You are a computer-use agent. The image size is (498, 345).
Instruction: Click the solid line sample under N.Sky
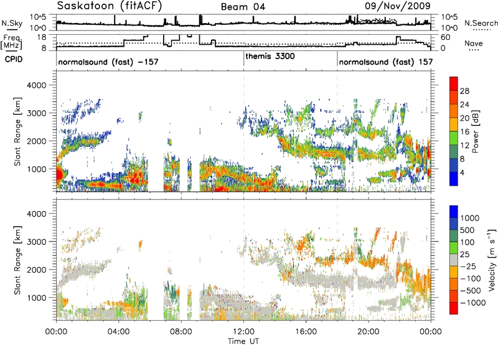tap(12, 30)
